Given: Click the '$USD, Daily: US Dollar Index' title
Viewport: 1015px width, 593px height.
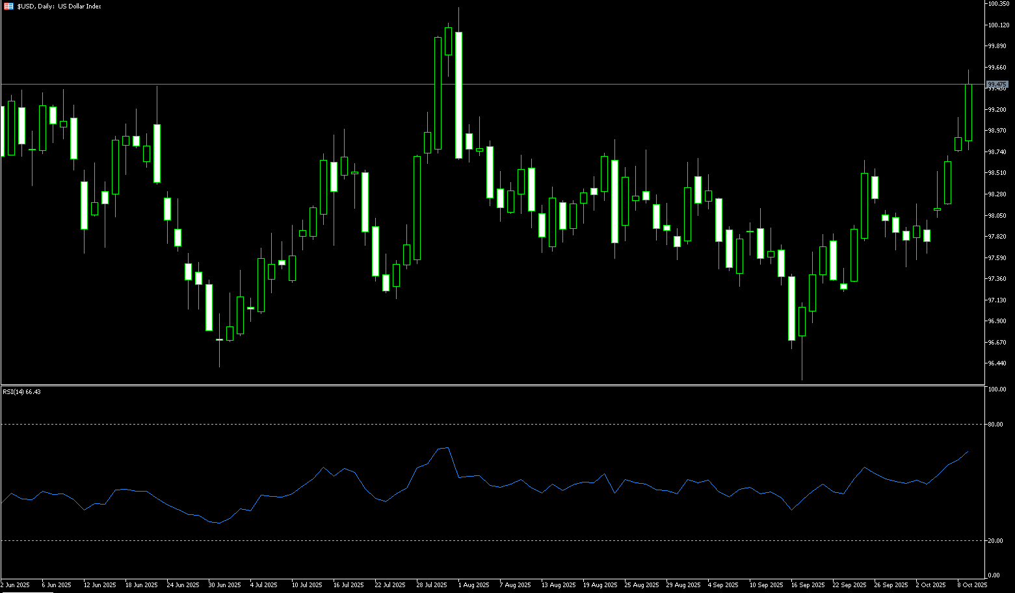Looking at the screenshot, I should (59, 7).
